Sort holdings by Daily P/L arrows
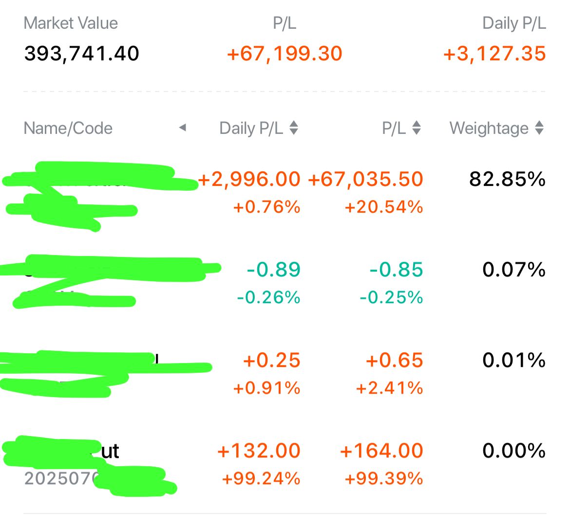 coord(294,128)
